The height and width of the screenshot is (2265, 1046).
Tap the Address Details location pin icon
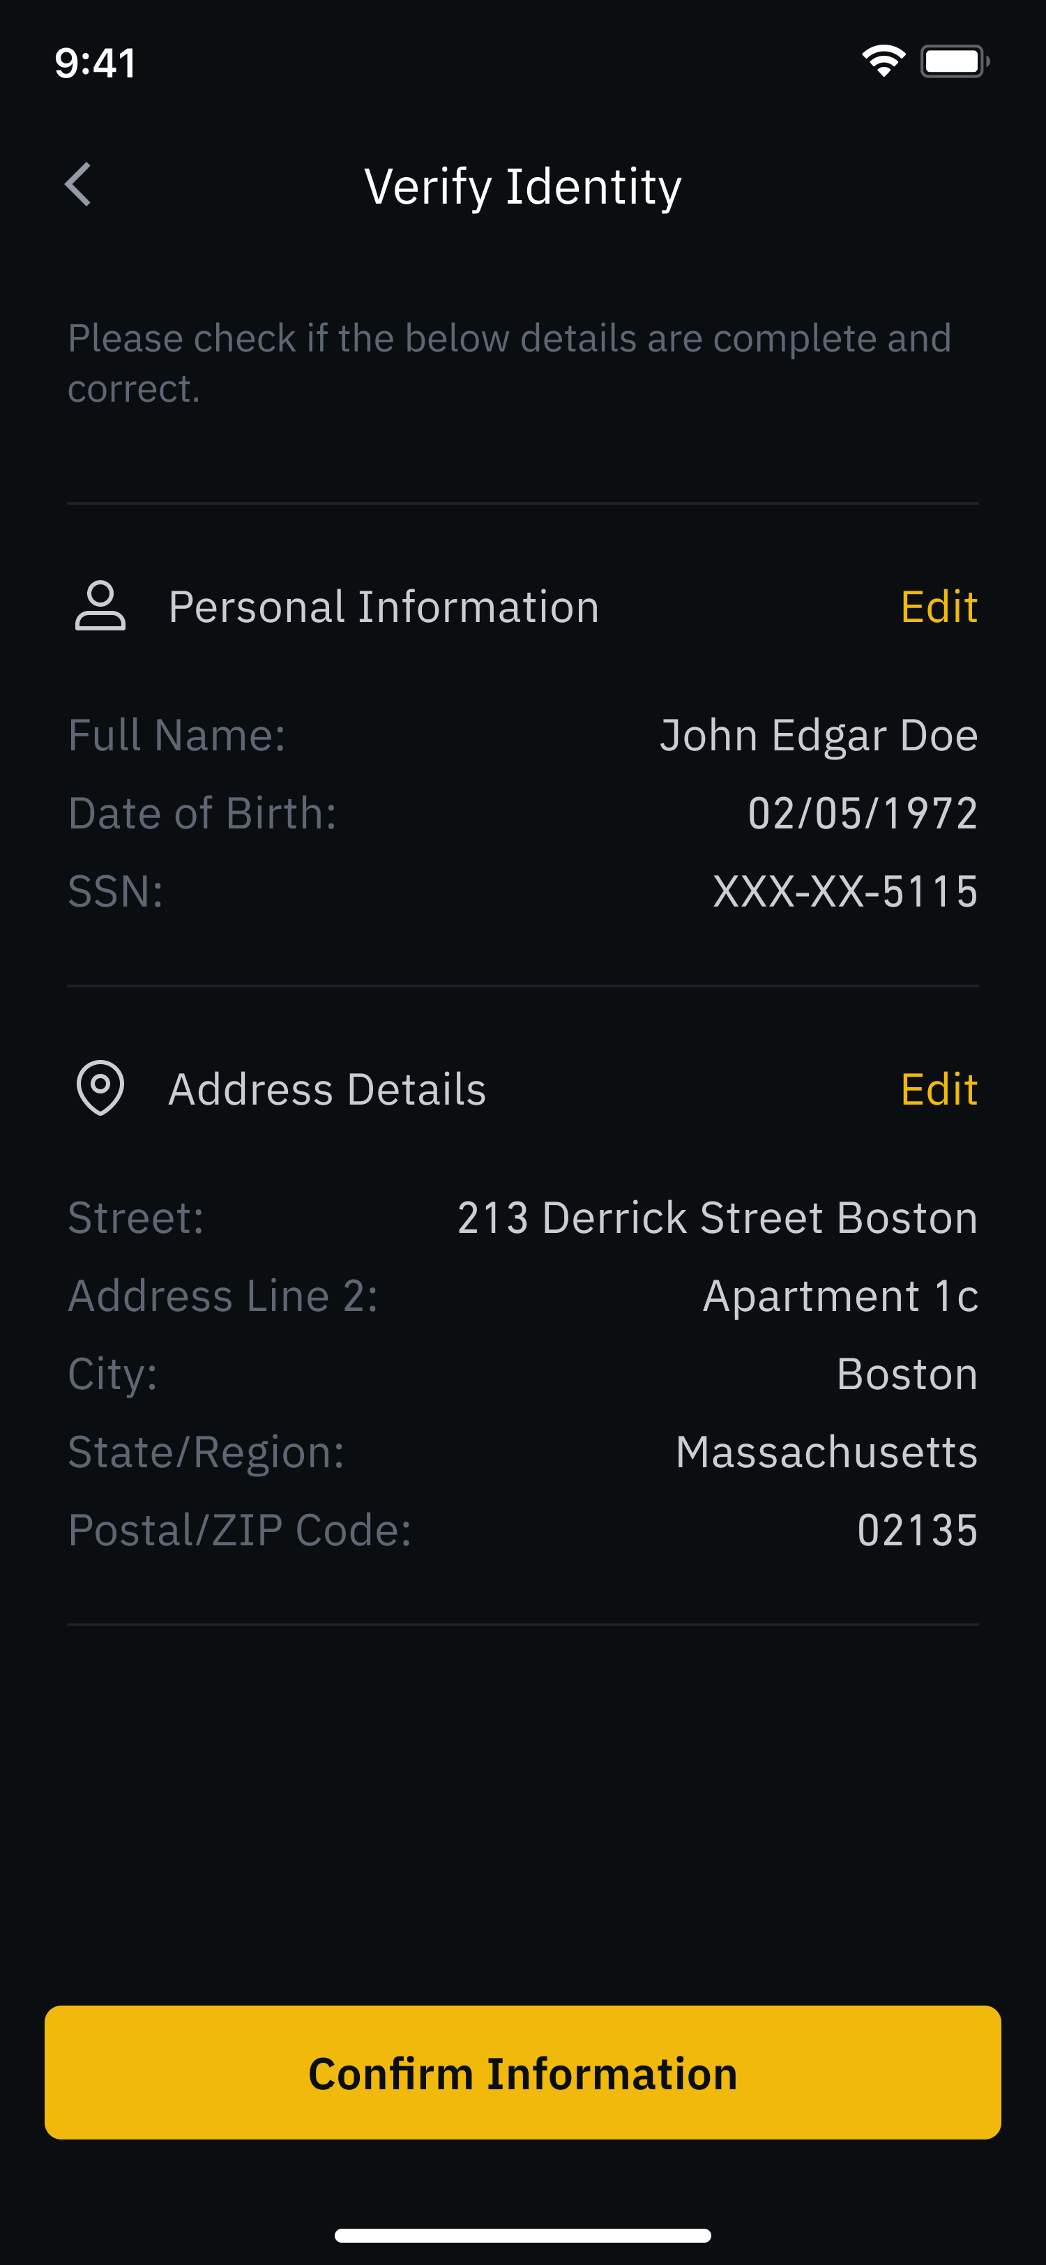(x=100, y=1088)
